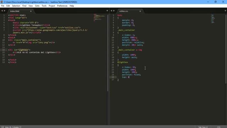Click the Lightbox Tonowebs title line

point(32,25)
